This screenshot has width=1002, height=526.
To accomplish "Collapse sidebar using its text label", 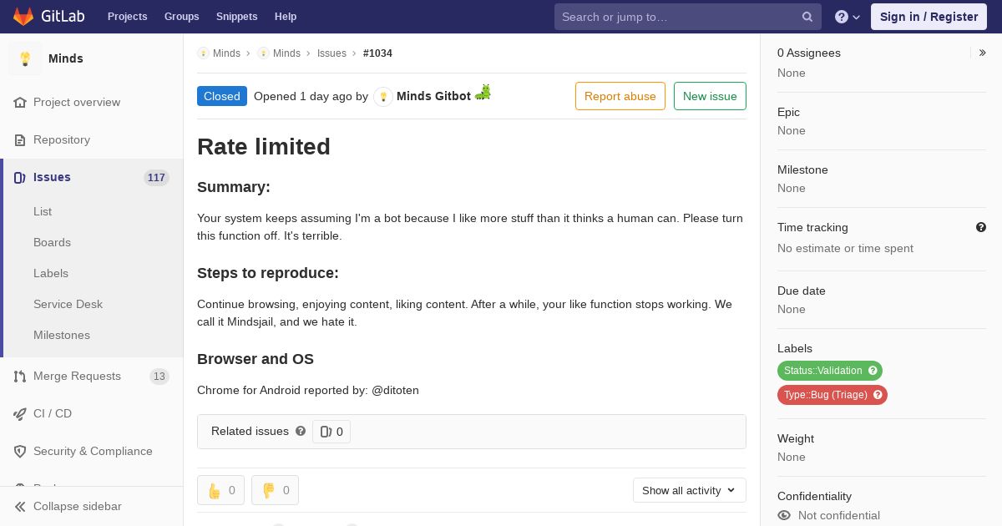I will tap(77, 506).
